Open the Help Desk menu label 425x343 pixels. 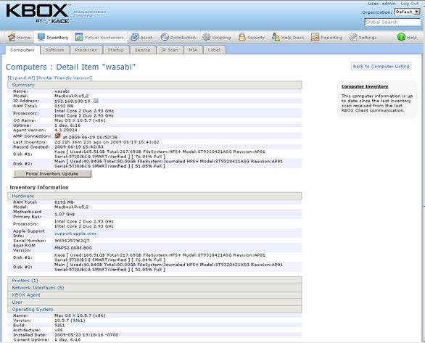pos(292,38)
